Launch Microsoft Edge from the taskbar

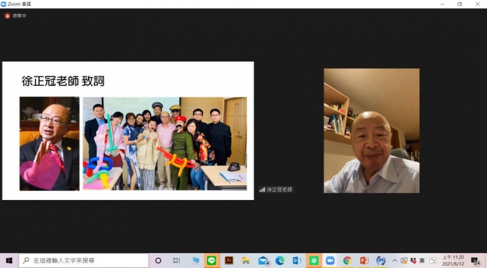(280, 260)
